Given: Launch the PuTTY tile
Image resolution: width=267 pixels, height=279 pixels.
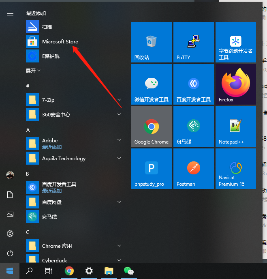Looking at the screenshot, I should point(194,42).
